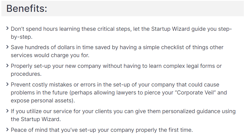Click the phrase "properly the first time."
The image size is (245, 137).
tap(163, 130)
